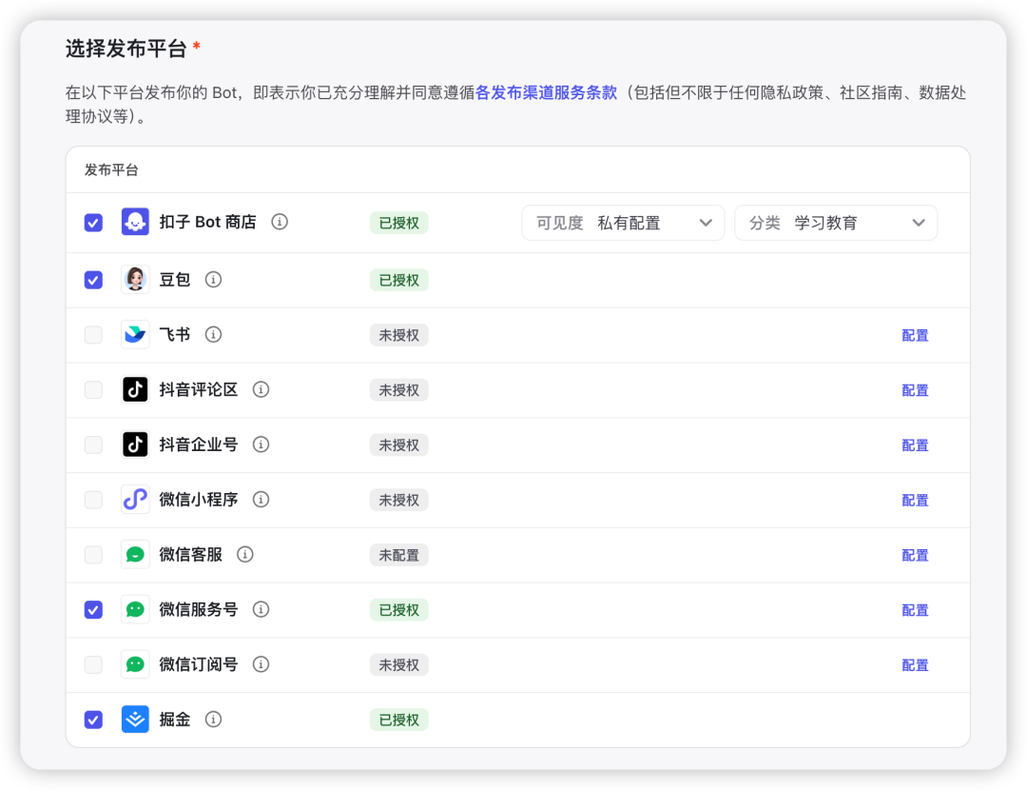
Task: Click the 微信小程序 platform icon
Action: 135,500
